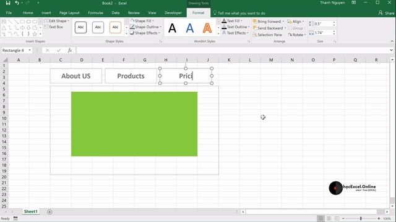Undo the last action
The height and width of the screenshot is (222, 396).
17,3
